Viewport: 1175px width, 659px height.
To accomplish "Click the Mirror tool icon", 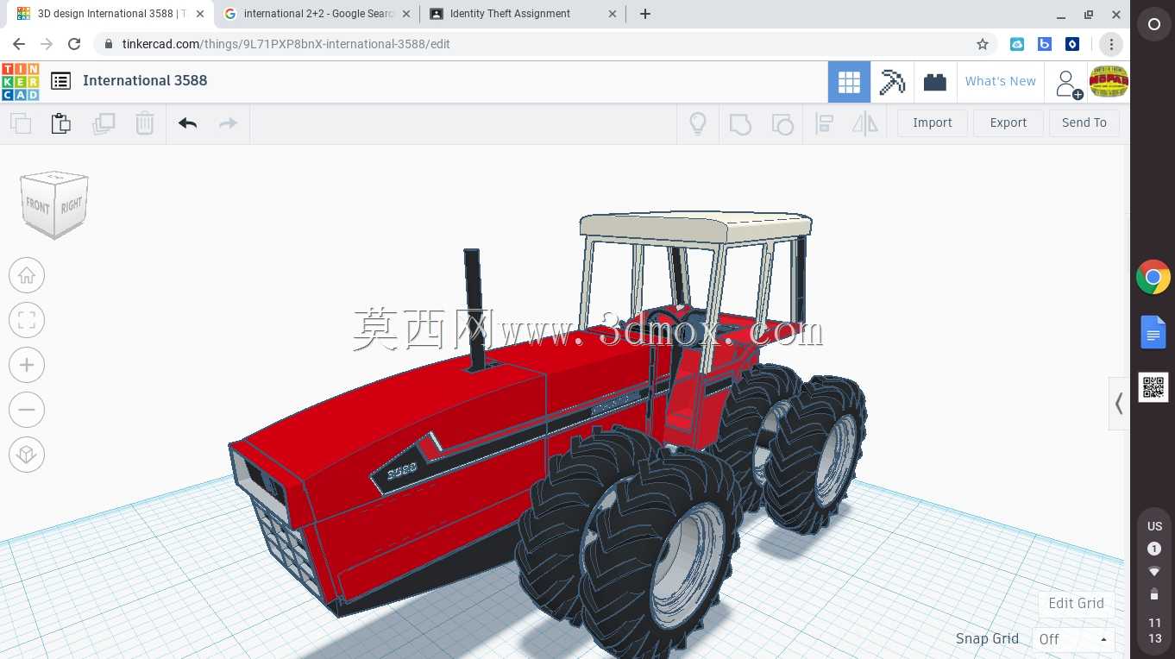I will click(864, 123).
